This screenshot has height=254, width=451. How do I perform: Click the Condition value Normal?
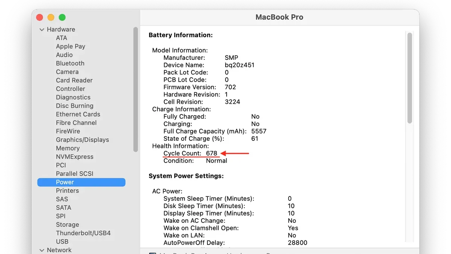click(216, 161)
